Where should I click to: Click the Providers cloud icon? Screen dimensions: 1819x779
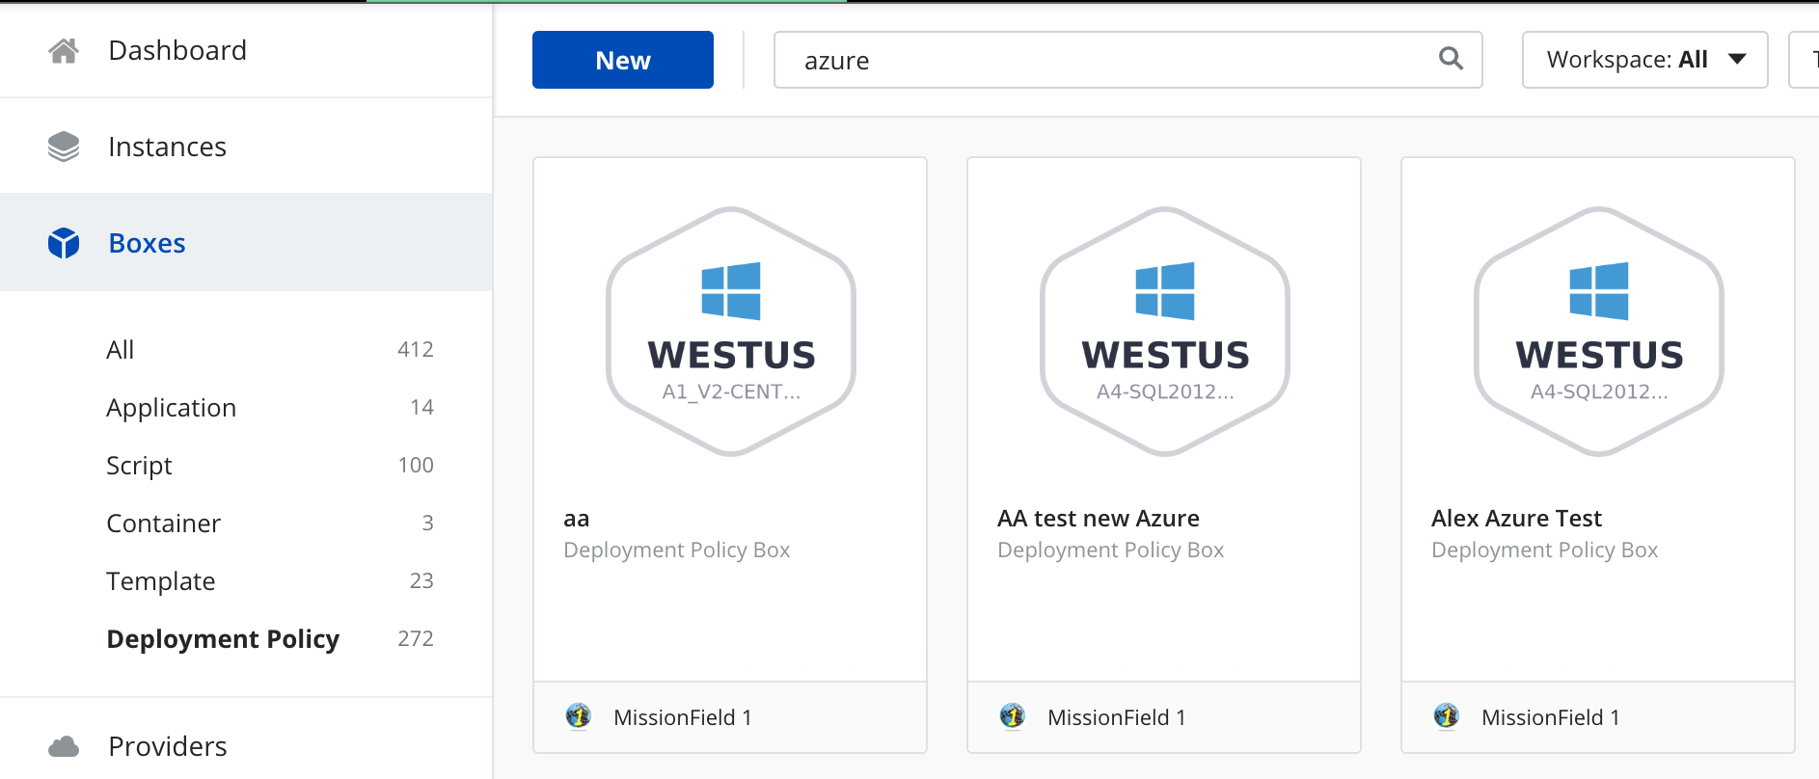click(64, 746)
